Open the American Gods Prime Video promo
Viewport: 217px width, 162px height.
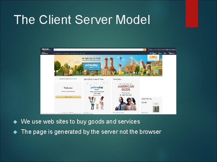(x=126, y=96)
